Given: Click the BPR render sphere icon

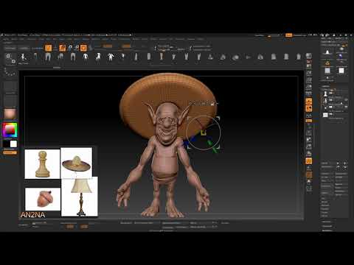Looking at the screenshot, I should [x=309, y=56].
